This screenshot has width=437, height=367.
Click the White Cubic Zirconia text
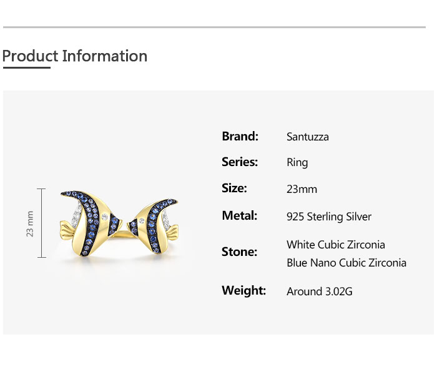[335, 245]
